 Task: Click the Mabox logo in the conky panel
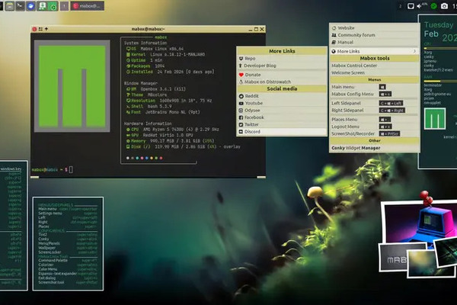[435, 118]
